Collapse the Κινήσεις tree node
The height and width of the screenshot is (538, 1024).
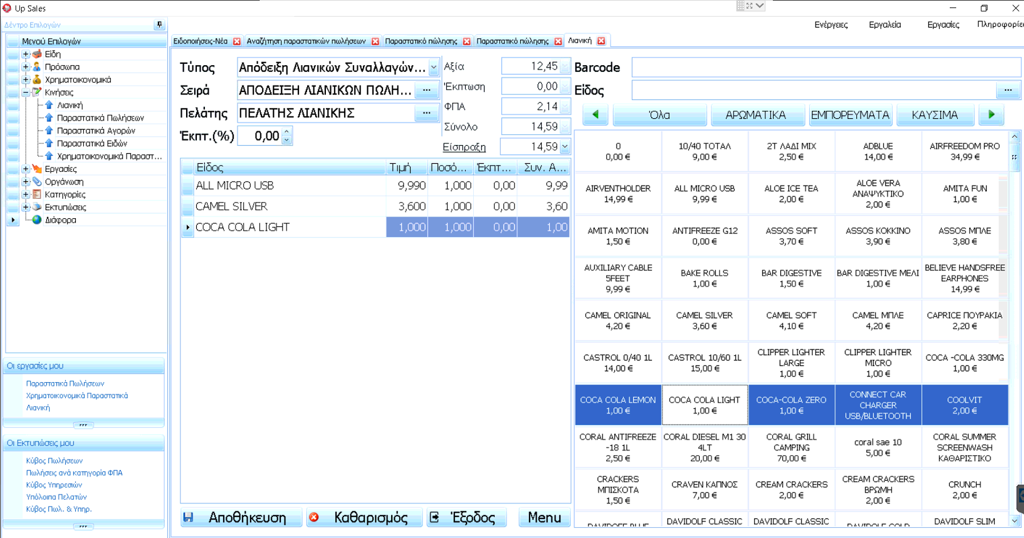point(26,93)
